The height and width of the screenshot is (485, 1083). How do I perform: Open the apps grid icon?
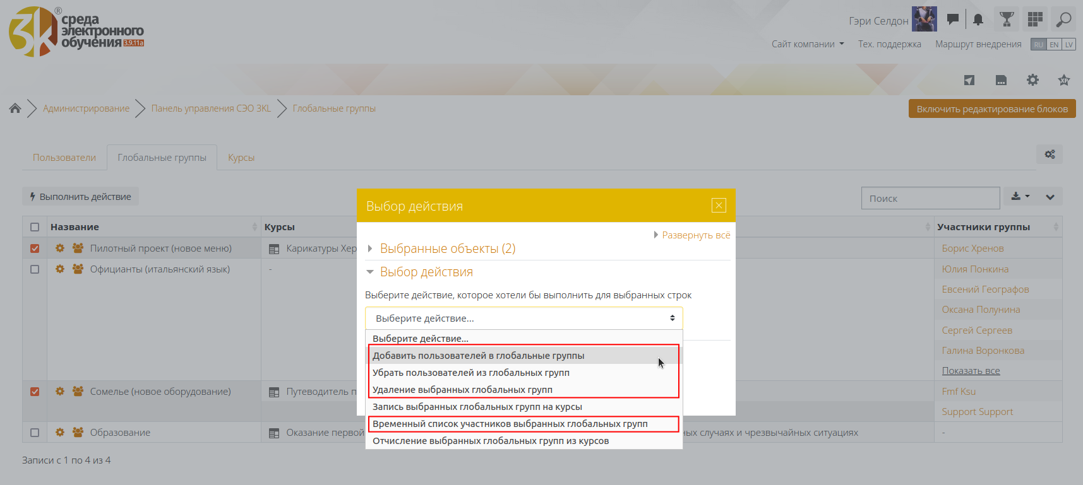tap(1035, 20)
